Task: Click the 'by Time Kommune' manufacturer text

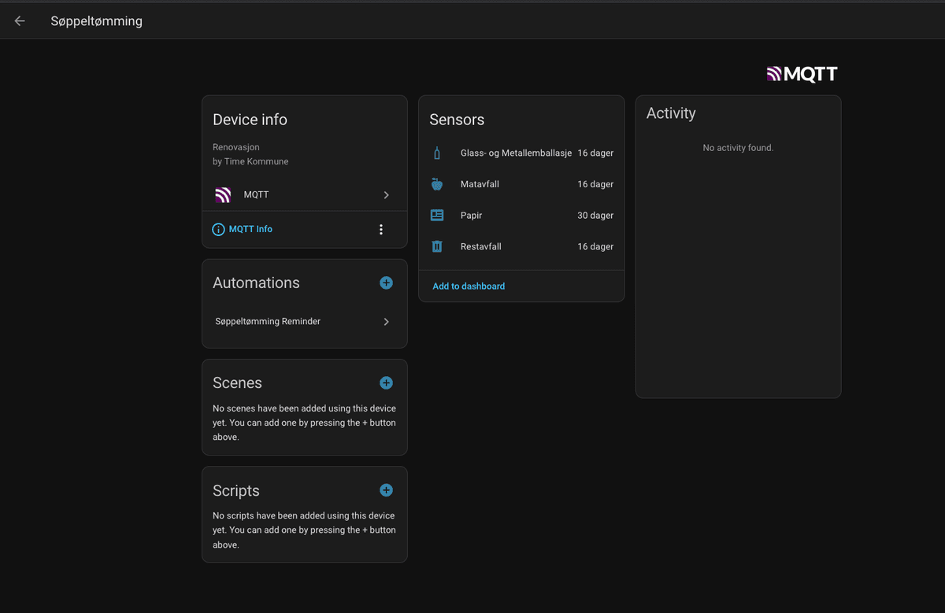Action: 250,161
